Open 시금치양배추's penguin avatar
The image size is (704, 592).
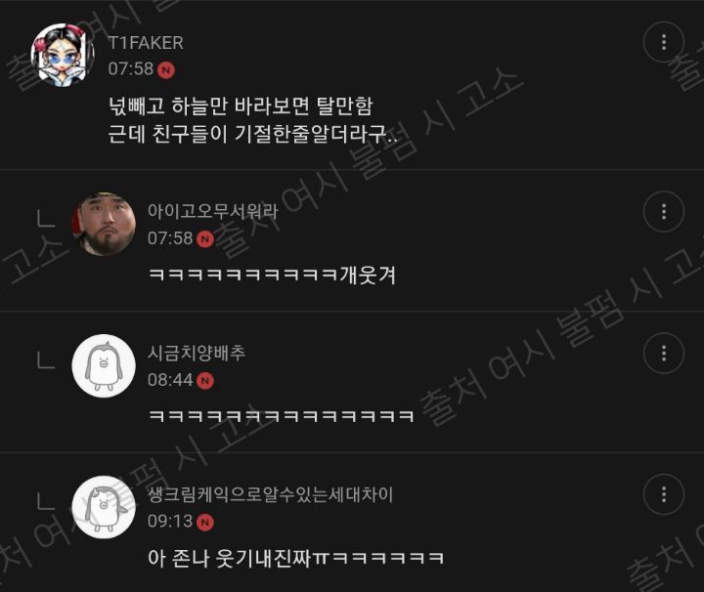[104, 365]
